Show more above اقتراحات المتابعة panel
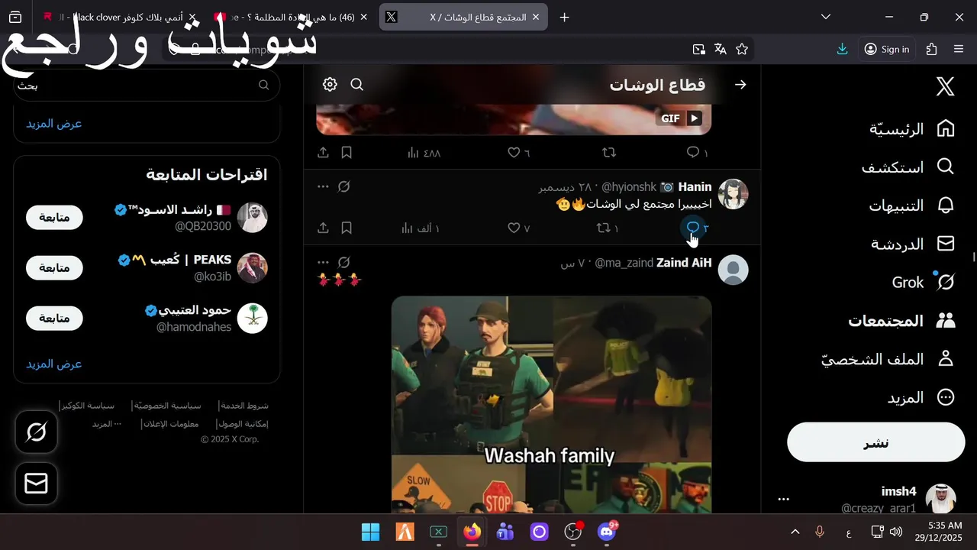Screen dimensions: 977x550 [x=54, y=123]
